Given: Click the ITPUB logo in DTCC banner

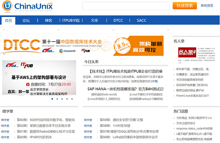Looking at the screenshot, I should 86,51.
